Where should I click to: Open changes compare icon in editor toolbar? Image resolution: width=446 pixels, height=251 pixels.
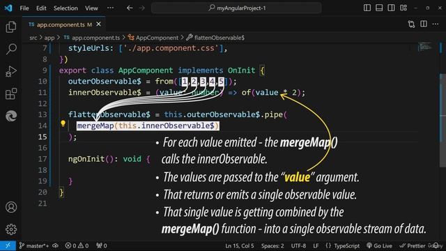(411, 24)
